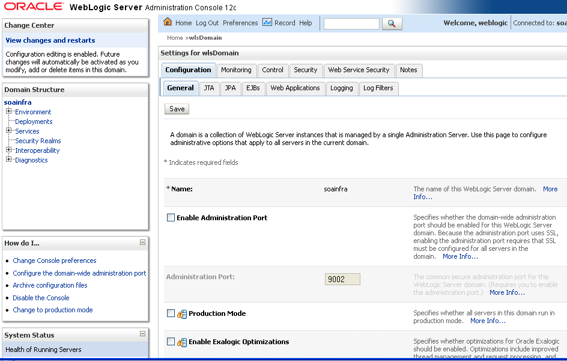This screenshot has height=361, width=567.
Task: Open Deployments in Domain Structure
Action: coord(34,122)
